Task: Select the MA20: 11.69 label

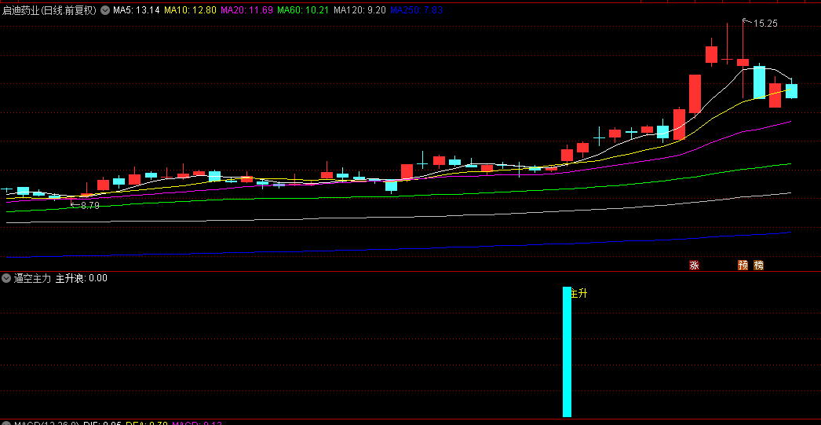Action: (x=246, y=10)
